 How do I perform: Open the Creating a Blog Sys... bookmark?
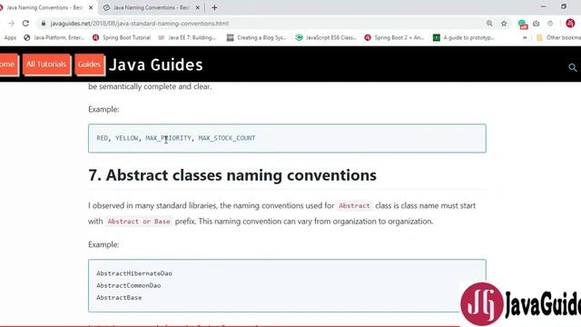256,37
